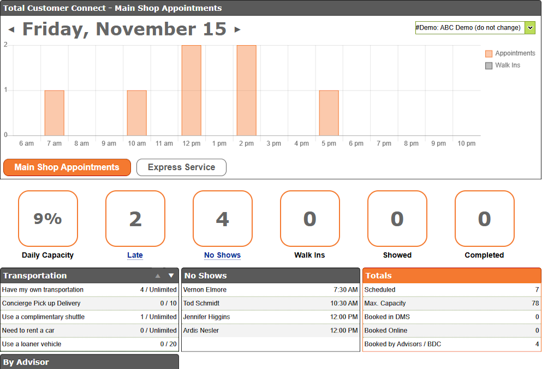542x369 pixels.
Task: Click the Late count tile showing 2
Action: pyautogui.click(x=135, y=219)
